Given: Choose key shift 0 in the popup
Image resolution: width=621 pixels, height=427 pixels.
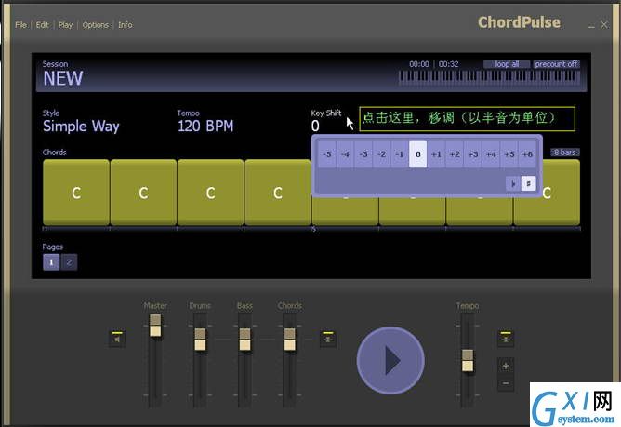Looking at the screenshot, I should 417,154.
